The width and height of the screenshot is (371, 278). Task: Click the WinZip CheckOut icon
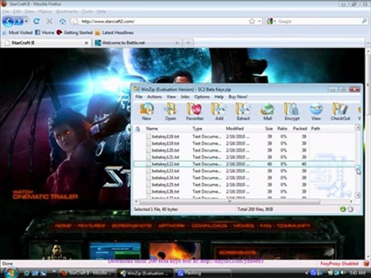tap(340, 112)
